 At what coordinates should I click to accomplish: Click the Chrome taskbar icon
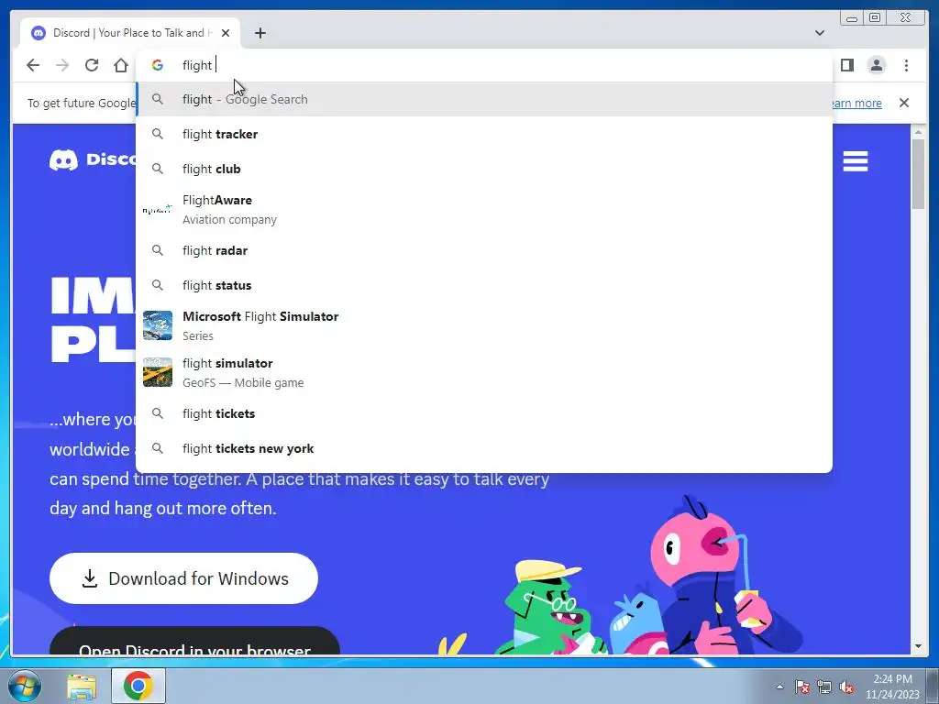coord(138,686)
